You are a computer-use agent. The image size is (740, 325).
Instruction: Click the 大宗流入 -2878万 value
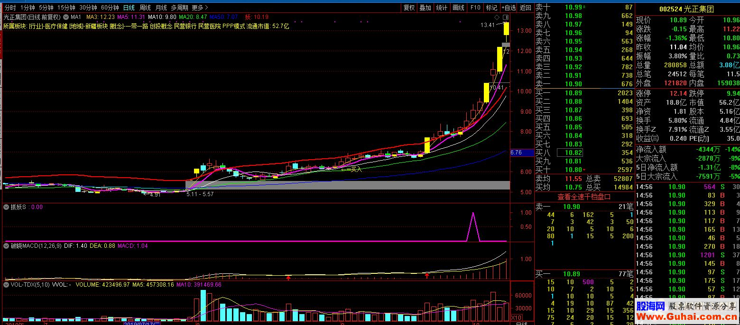(x=709, y=158)
